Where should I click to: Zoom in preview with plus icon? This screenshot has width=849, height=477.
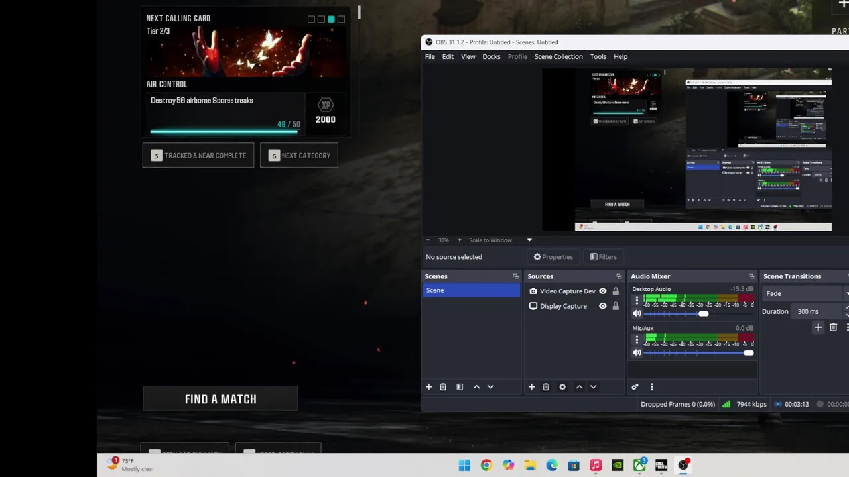click(x=459, y=240)
